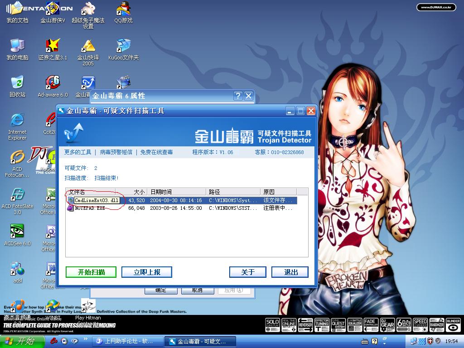Screen dimensions: 464x348
Task: Expand the quick launch overflow chevron
Action: tap(86, 338)
